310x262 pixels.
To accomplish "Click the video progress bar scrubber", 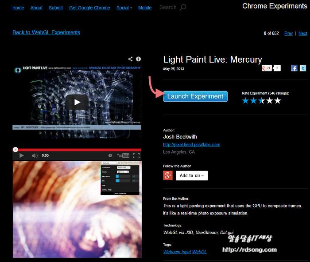I will 15,150.
